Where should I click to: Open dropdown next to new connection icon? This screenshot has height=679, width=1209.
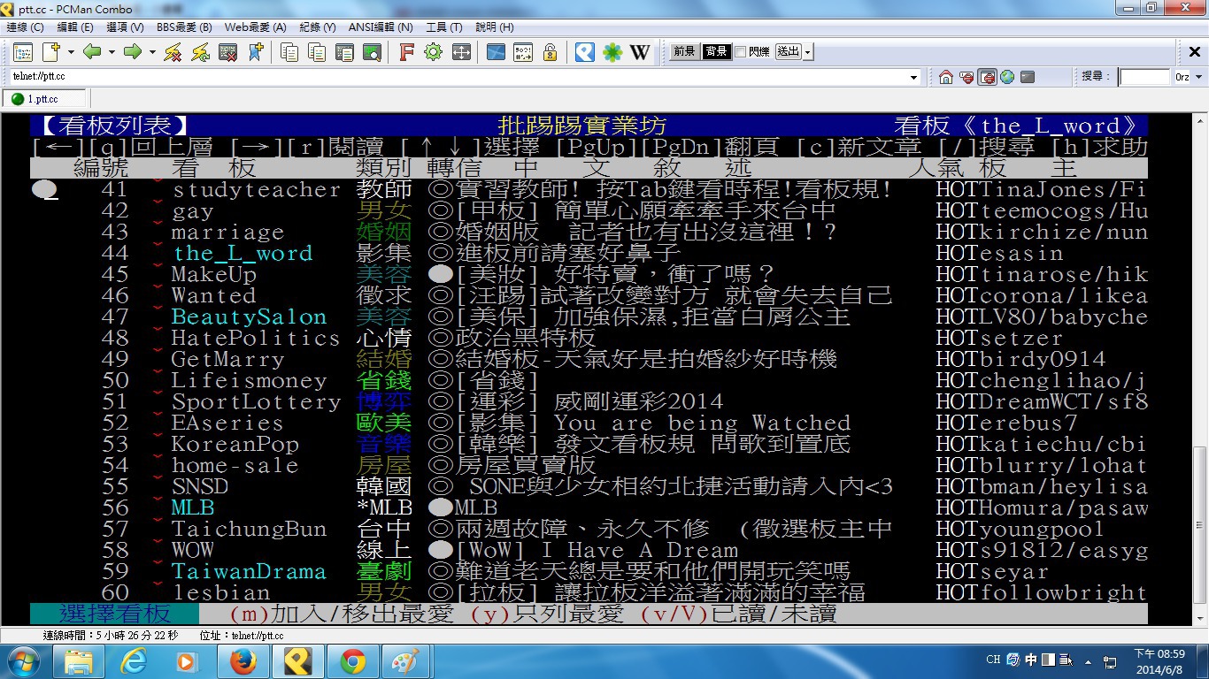[x=71, y=52]
